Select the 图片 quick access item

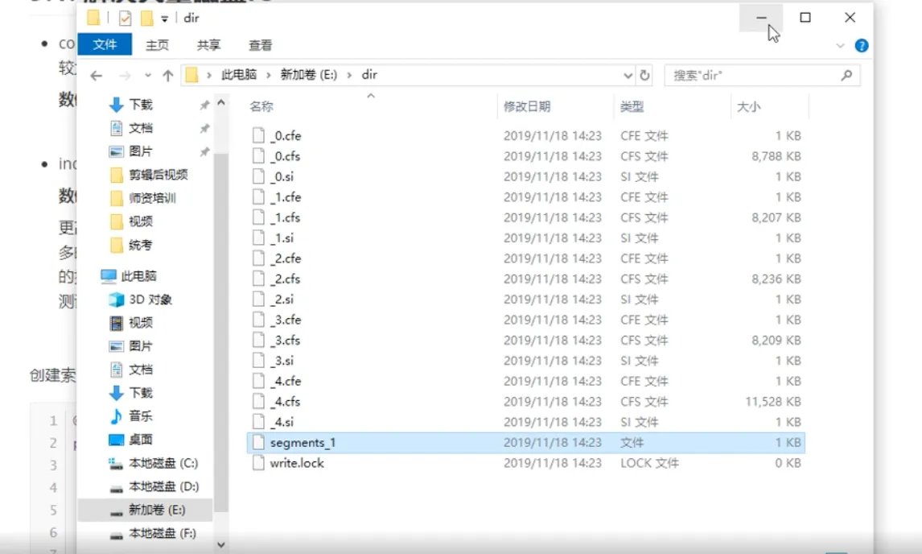pyautogui.click(x=141, y=152)
